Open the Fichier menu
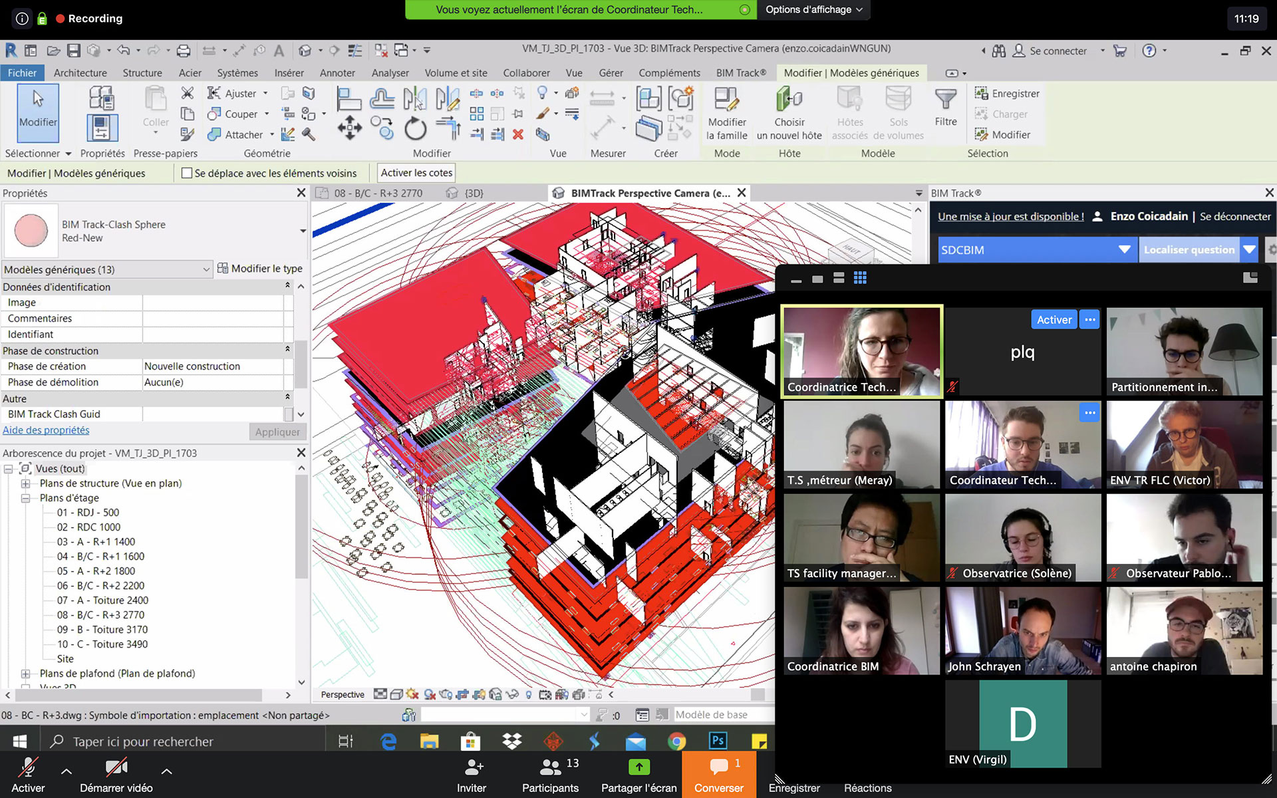 click(x=22, y=72)
